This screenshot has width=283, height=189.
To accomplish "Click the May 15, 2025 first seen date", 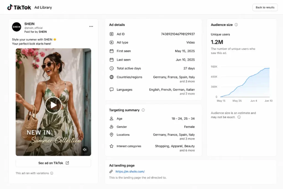I will point(185,51).
